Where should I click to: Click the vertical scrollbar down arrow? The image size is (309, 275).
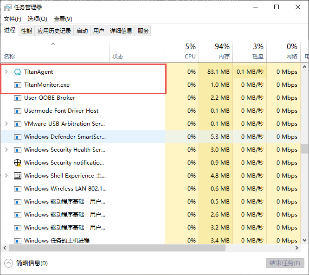click(x=304, y=240)
